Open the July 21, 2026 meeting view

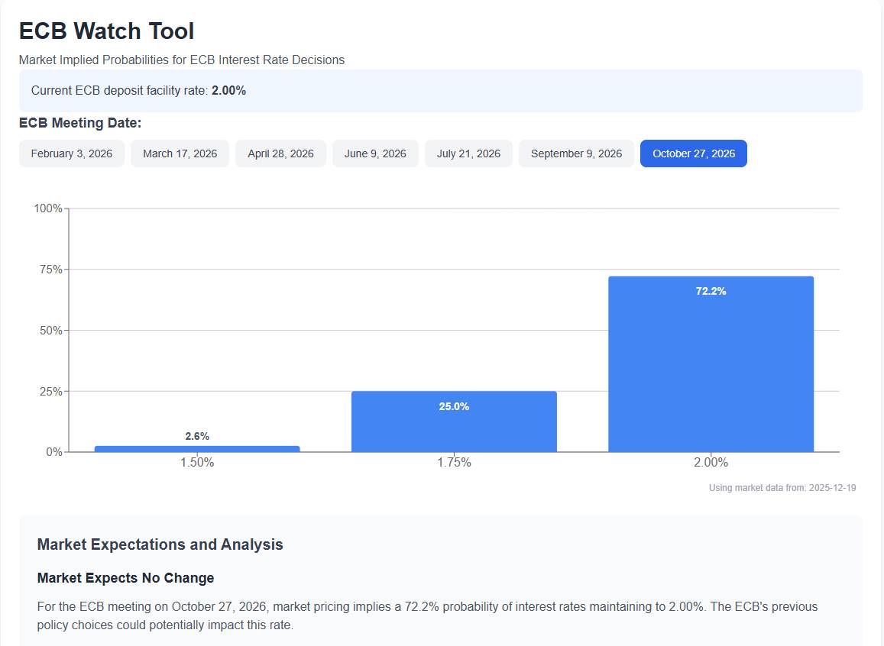(468, 153)
